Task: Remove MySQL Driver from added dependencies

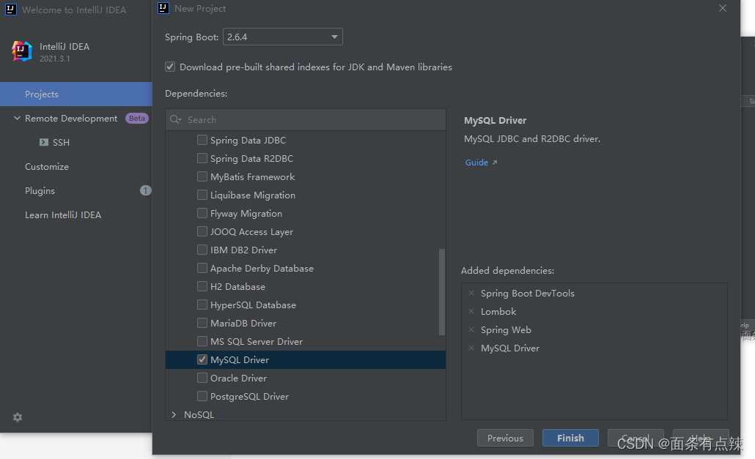Action: (471, 348)
